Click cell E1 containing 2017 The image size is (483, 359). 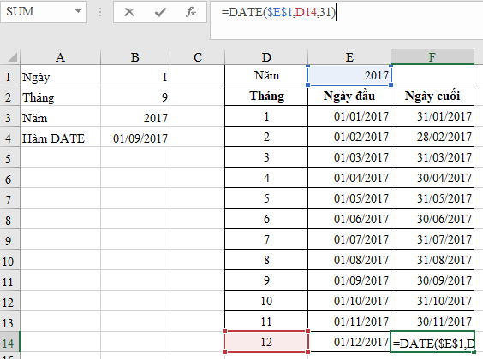[x=349, y=75]
